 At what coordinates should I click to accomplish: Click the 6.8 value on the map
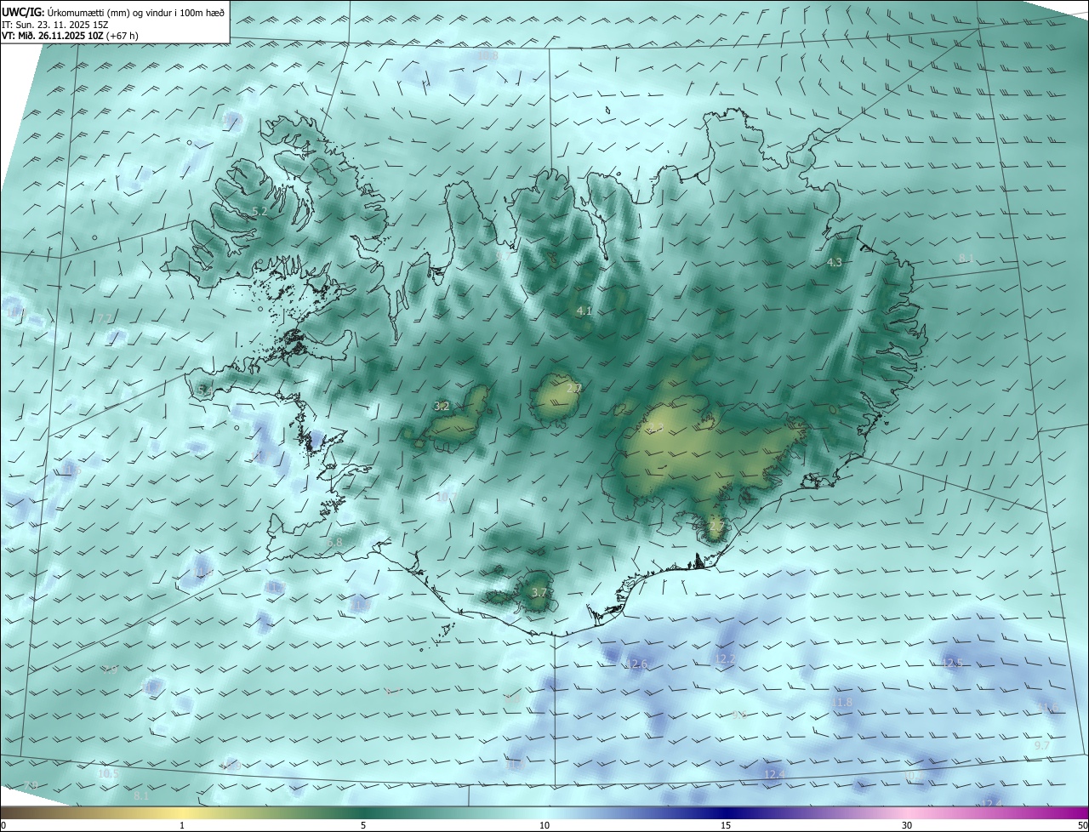pyautogui.click(x=334, y=542)
